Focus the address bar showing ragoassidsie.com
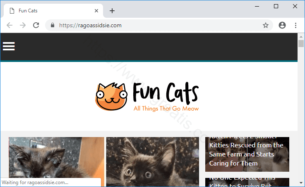This screenshot has width=305, height=187. (159, 25)
